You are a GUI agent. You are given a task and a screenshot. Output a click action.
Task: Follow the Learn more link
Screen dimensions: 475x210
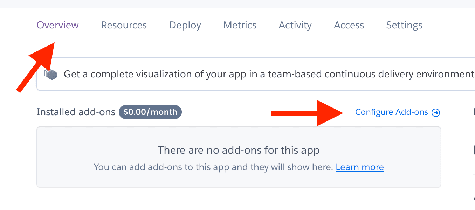tap(360, 167)
